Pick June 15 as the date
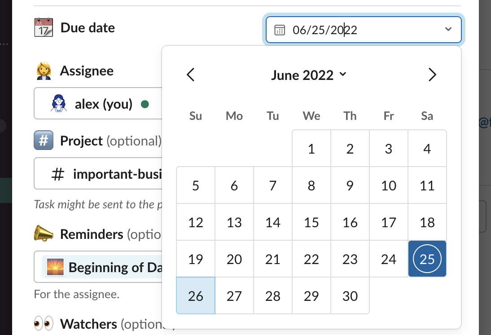This screenshot has height=335, width=491. click(311, 222)
